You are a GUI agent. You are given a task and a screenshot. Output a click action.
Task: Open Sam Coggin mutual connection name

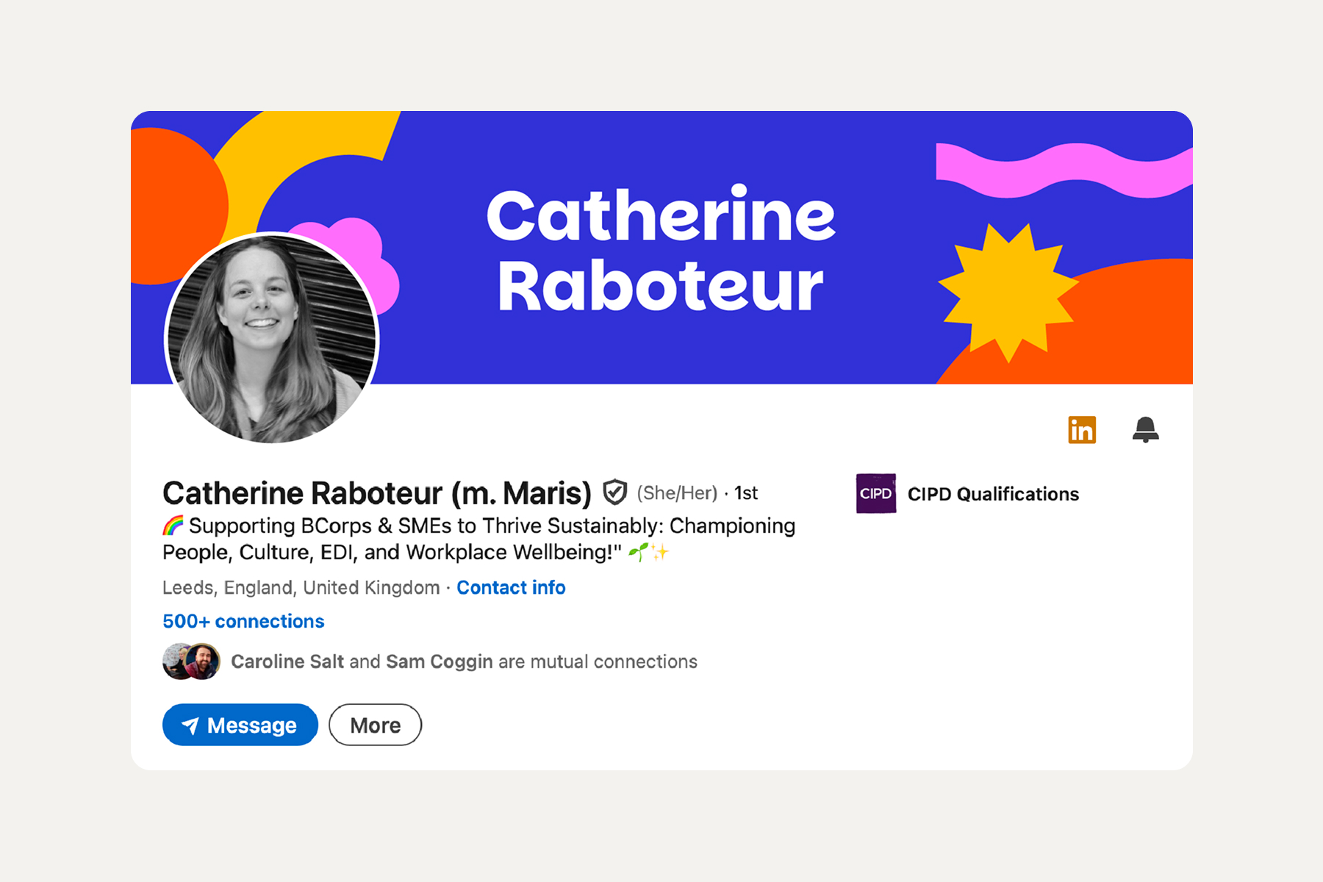point(440,661)
